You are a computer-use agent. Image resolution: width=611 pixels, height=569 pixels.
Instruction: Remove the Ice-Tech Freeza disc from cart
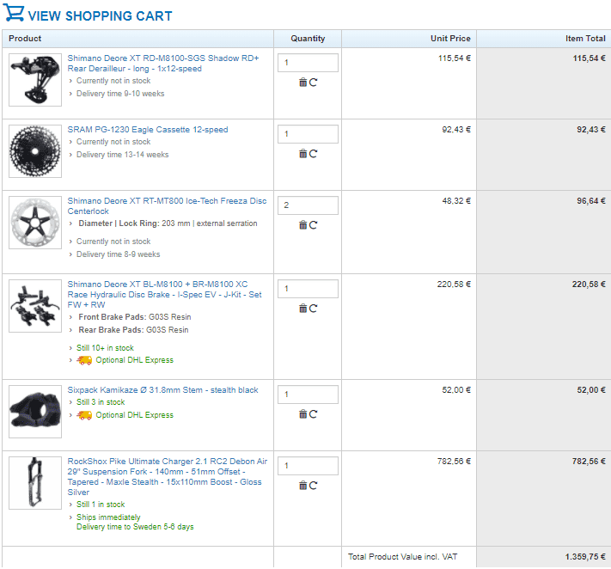[302, 225]
